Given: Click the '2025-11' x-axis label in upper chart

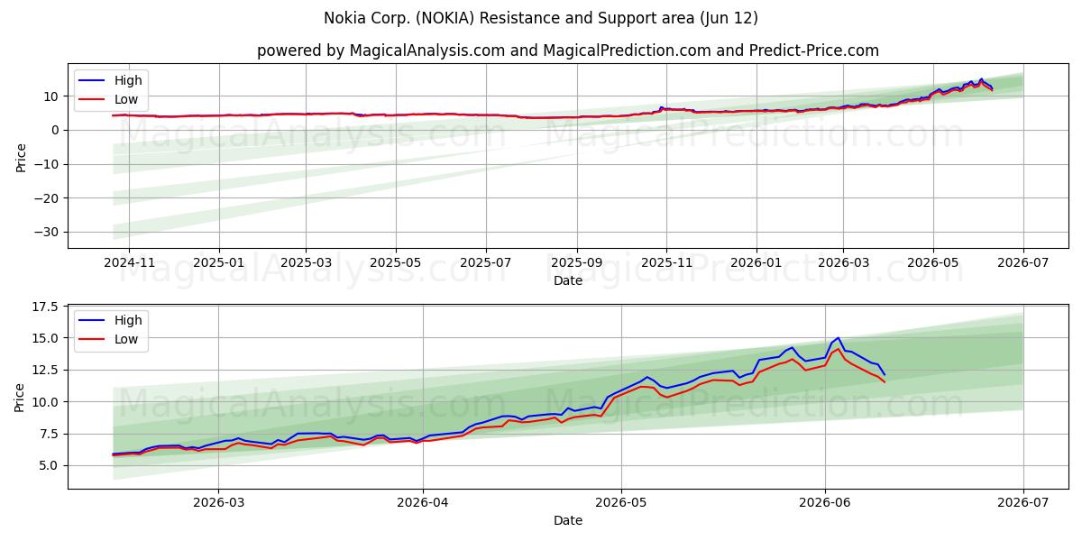Looking at the screenshot, I should (x=666, y=262).
